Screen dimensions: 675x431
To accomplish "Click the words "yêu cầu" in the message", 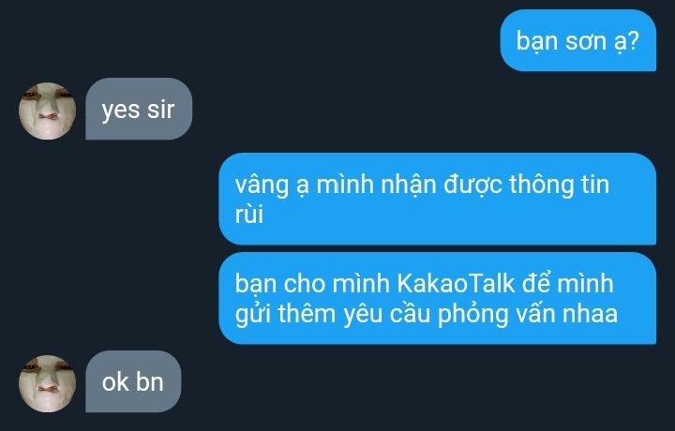I will pos(387,314).
